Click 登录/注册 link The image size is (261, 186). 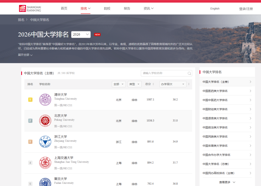pyautogui.click(x=246, y=9)
